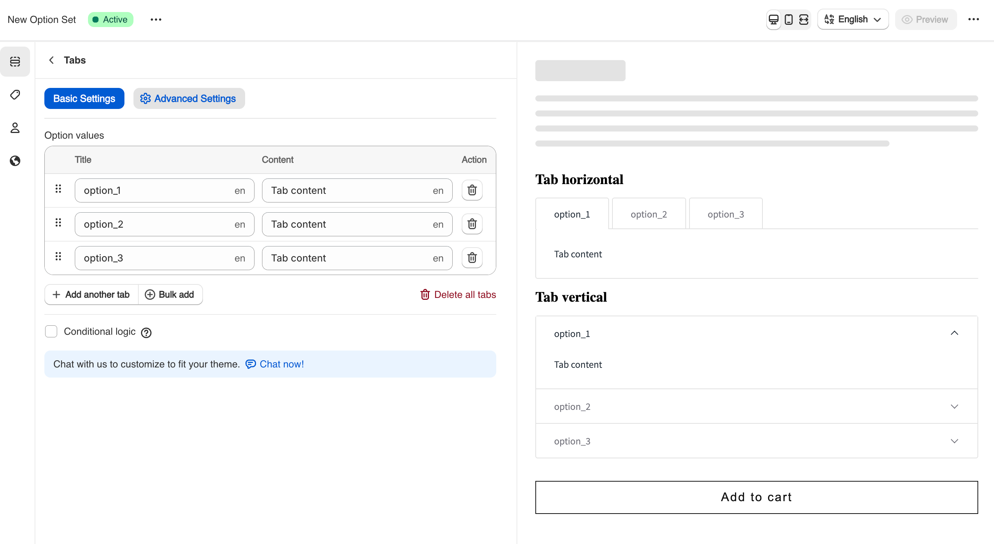The height and width of the screenshot is (544, 994).
Task: Expand option_2 in vertical tabs
Action: tap(756, 406)
